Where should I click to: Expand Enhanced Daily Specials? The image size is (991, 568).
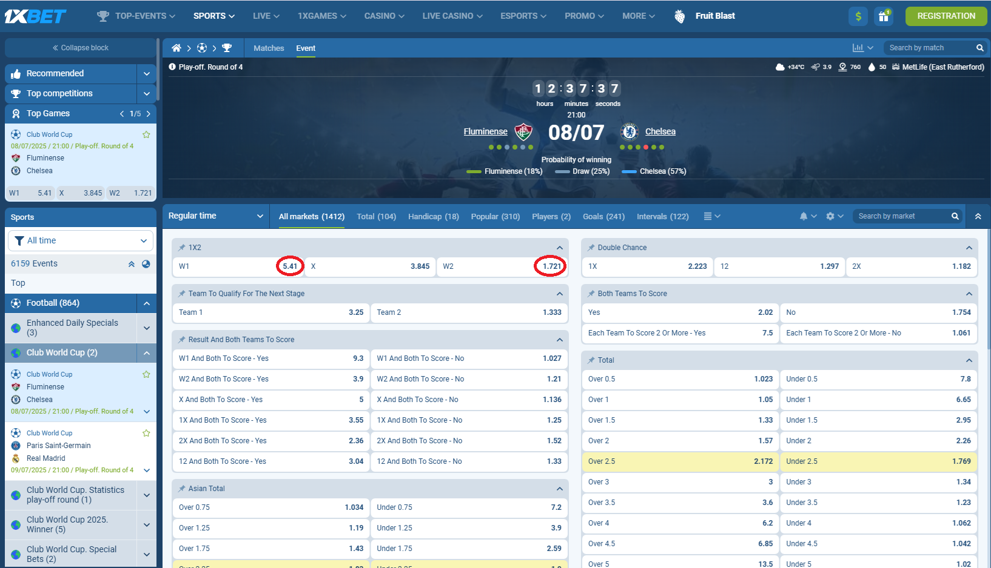pyautogui.click(x=146, y=328)
